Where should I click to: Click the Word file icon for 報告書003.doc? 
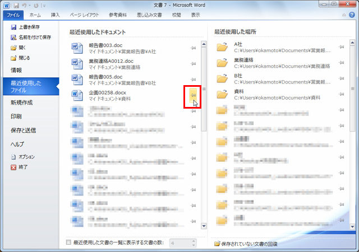[x=77, y=48]
